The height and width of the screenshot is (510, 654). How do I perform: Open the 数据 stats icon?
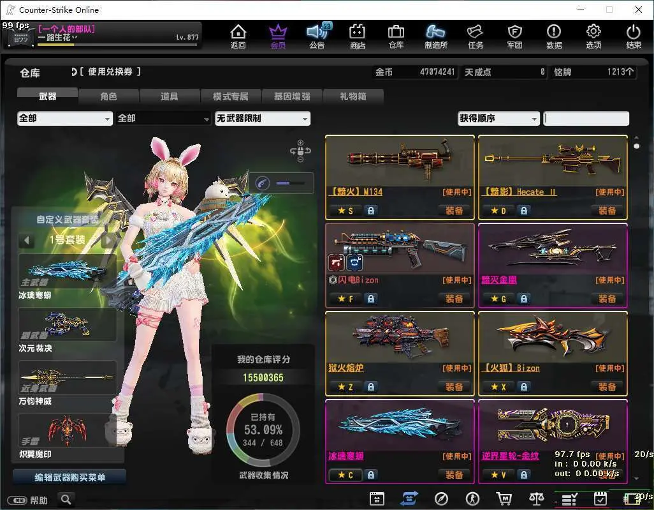[x=554, y=37]
